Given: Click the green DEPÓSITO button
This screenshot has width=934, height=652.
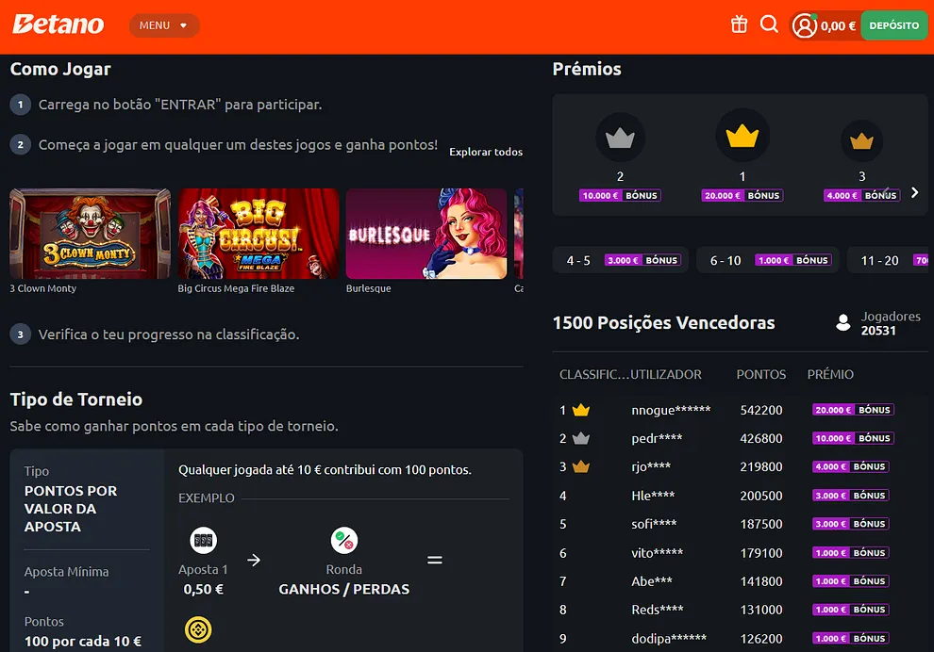Looking at the screenshot, I should coord(894,25).
